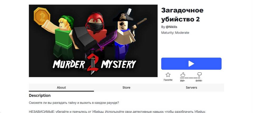Favorite the game with star icon

coord(168,75)
